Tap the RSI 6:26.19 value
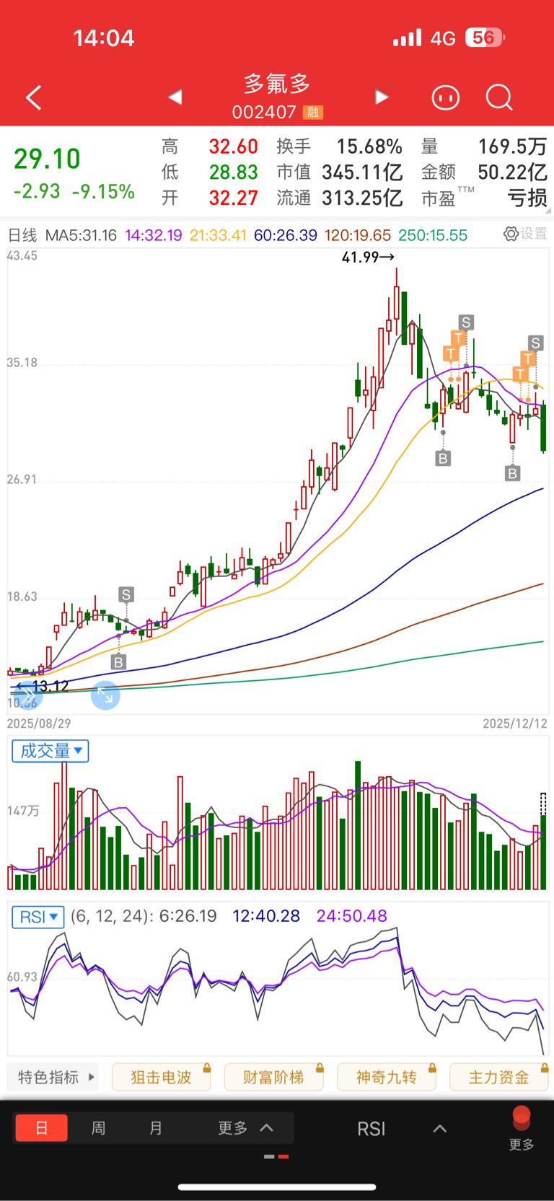This screenshot has width=554, height=1201. [188, 916]
